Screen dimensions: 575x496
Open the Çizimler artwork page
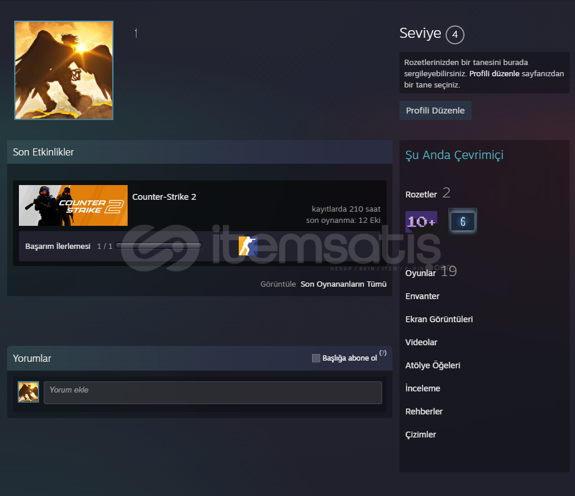pos(421,435)
